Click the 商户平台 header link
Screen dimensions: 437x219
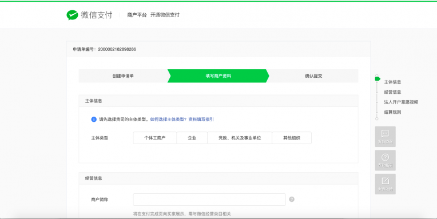click(x=137, y=15)
